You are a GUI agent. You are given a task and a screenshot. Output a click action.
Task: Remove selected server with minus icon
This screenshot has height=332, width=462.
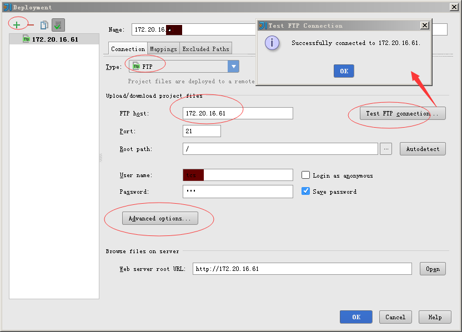[x=31, y=25]
